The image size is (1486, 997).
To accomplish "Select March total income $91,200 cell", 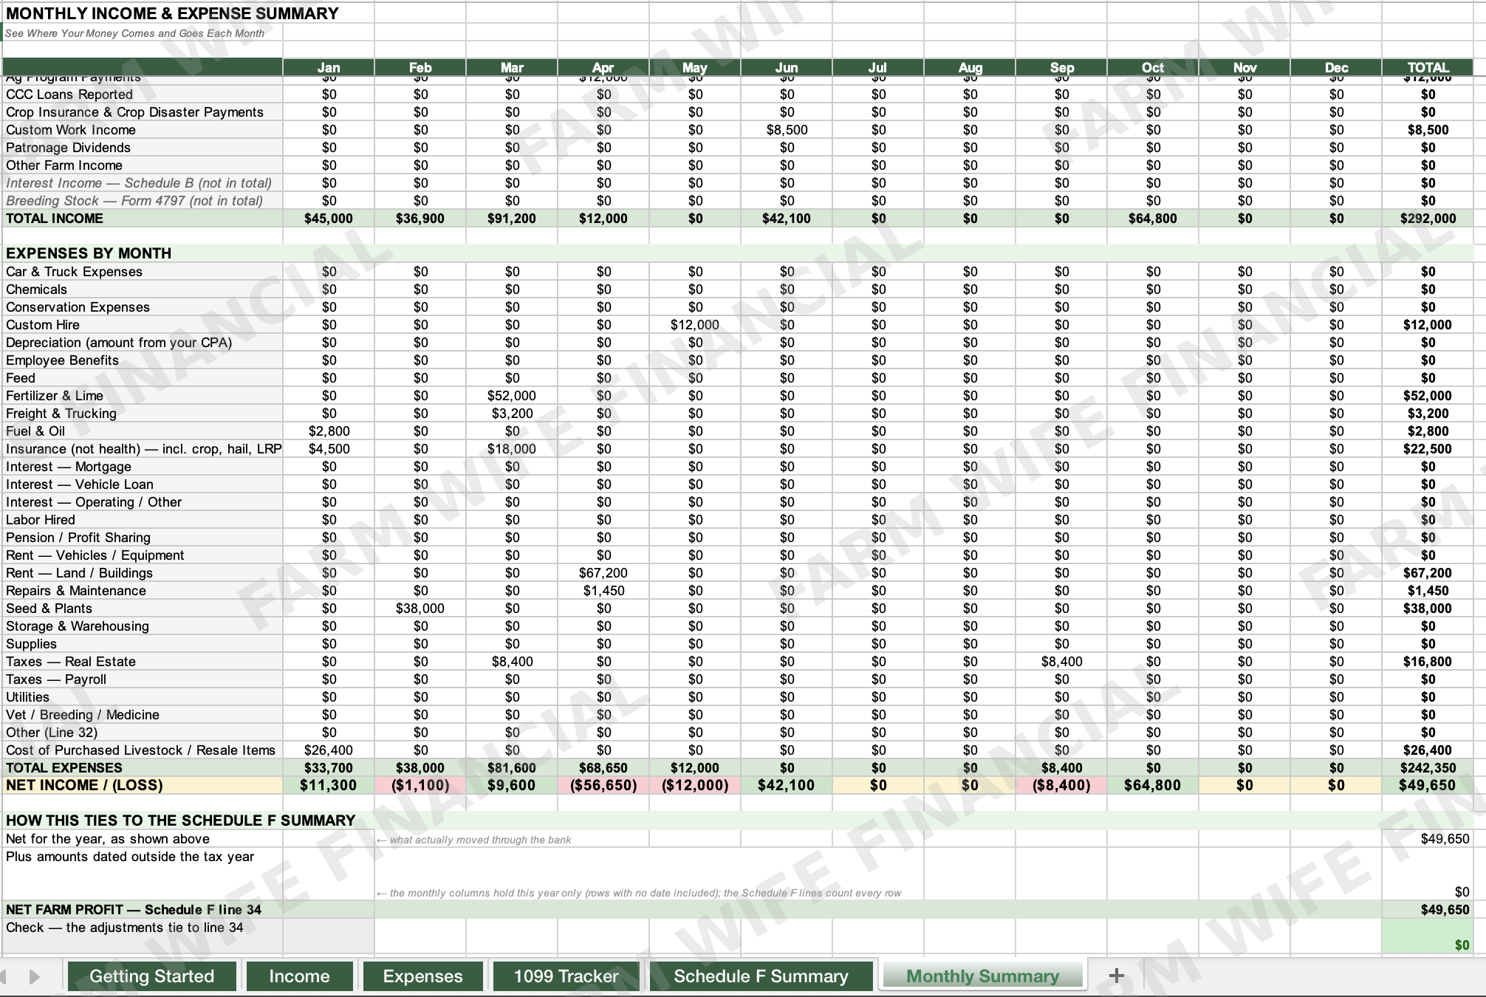I will (x=512, y=219).
